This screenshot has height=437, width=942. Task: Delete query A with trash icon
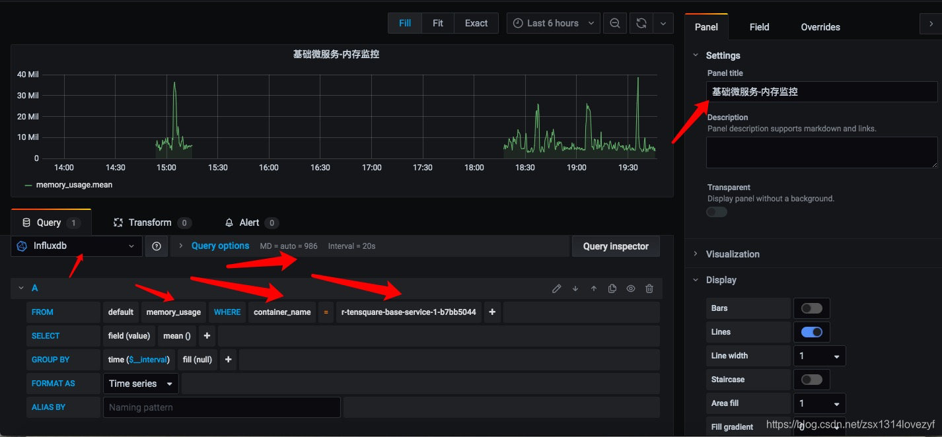(649, 288)
